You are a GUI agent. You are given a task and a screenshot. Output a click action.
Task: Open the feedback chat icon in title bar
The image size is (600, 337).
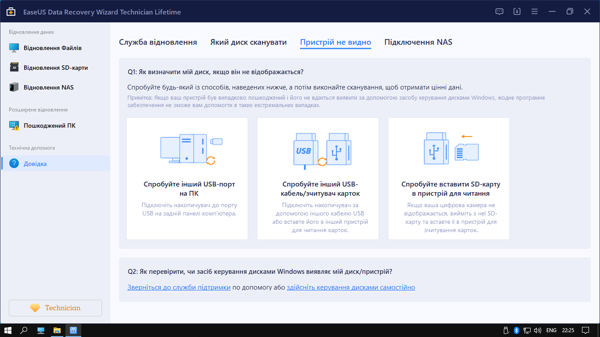tap(499, 11)
